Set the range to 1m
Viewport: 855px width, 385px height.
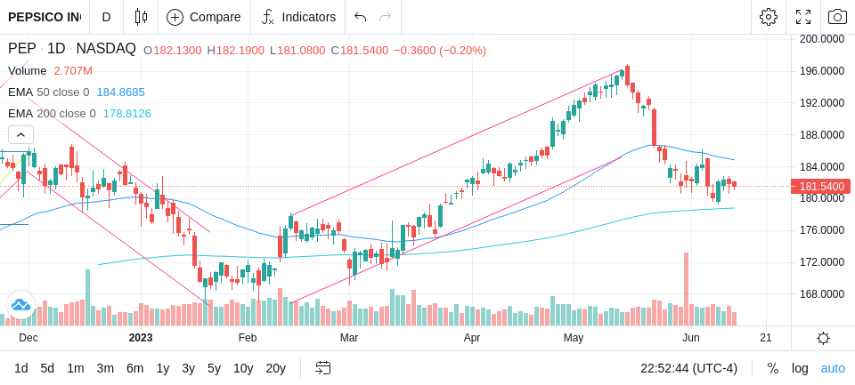(75, 368)
